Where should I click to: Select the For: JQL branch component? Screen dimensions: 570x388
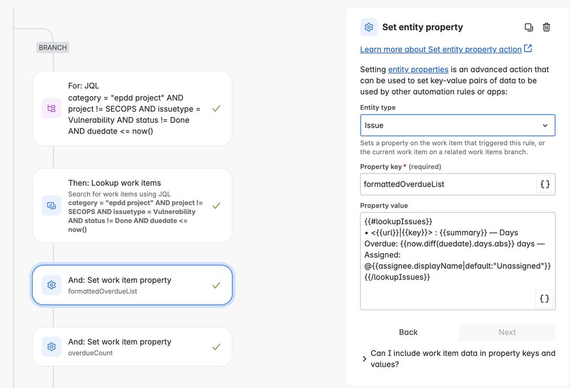[132, 108]
